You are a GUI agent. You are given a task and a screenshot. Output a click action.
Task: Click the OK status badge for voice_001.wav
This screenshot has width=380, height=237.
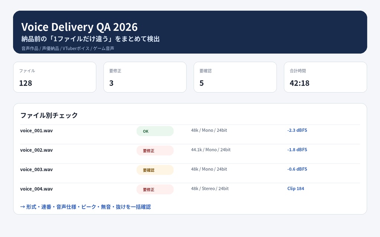[155, 131]
